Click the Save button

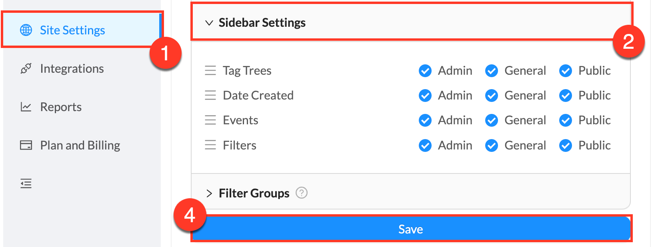(x=410, y=229)
